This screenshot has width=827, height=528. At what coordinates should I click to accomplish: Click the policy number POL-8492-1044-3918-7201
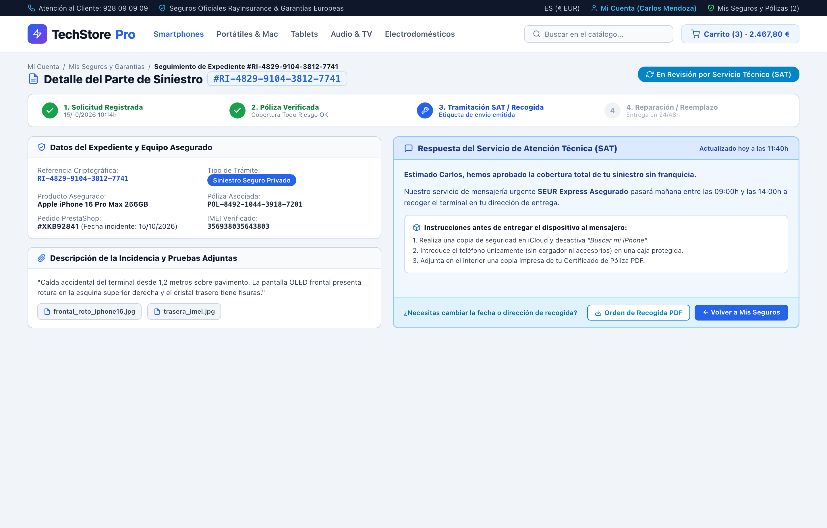(x=255, y=204)
